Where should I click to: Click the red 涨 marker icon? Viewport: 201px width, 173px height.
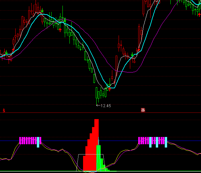[x=143, y=110]
